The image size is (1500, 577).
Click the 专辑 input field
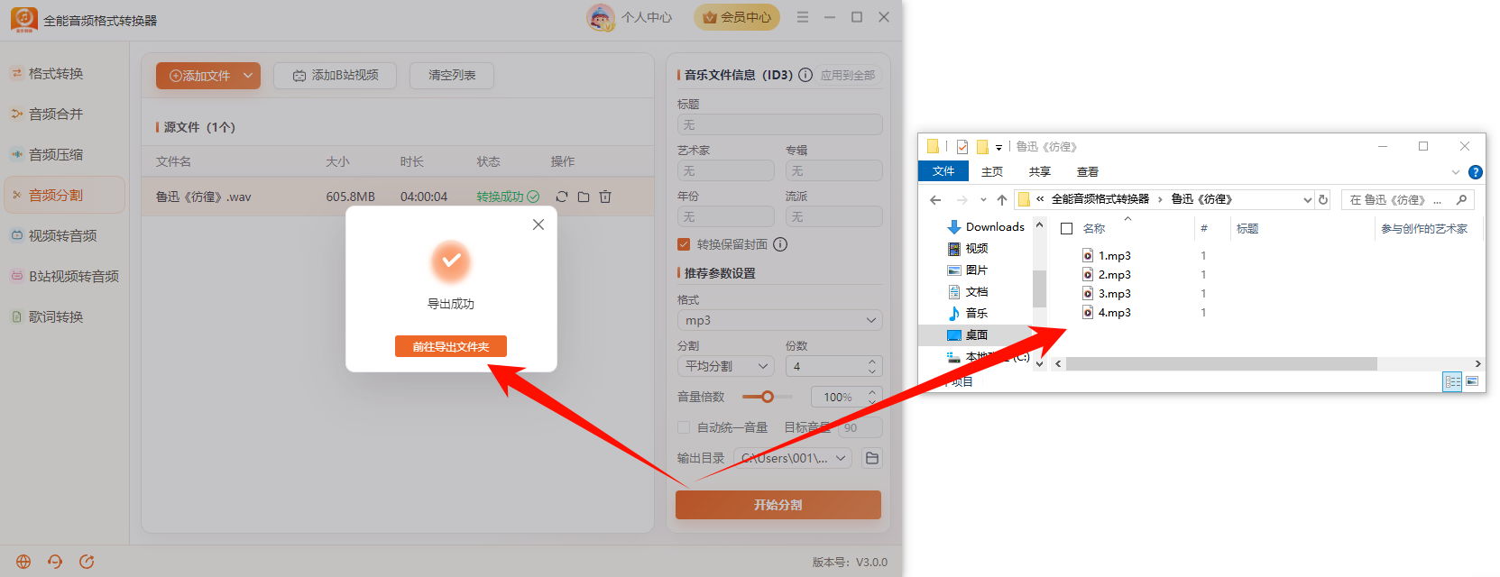tap(834, 170)
